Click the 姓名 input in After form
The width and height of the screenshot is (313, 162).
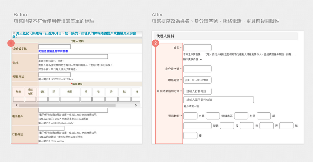click(198, 48)
